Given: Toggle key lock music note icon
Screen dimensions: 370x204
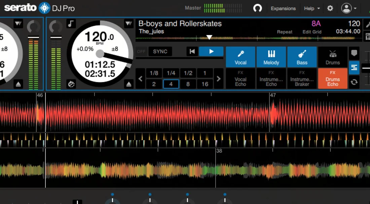Looking at the screenshot, I should point(71,24).
